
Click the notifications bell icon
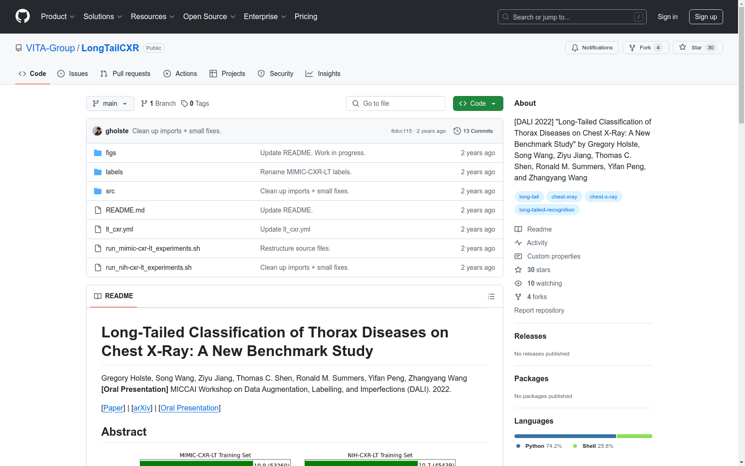(575, 48)
